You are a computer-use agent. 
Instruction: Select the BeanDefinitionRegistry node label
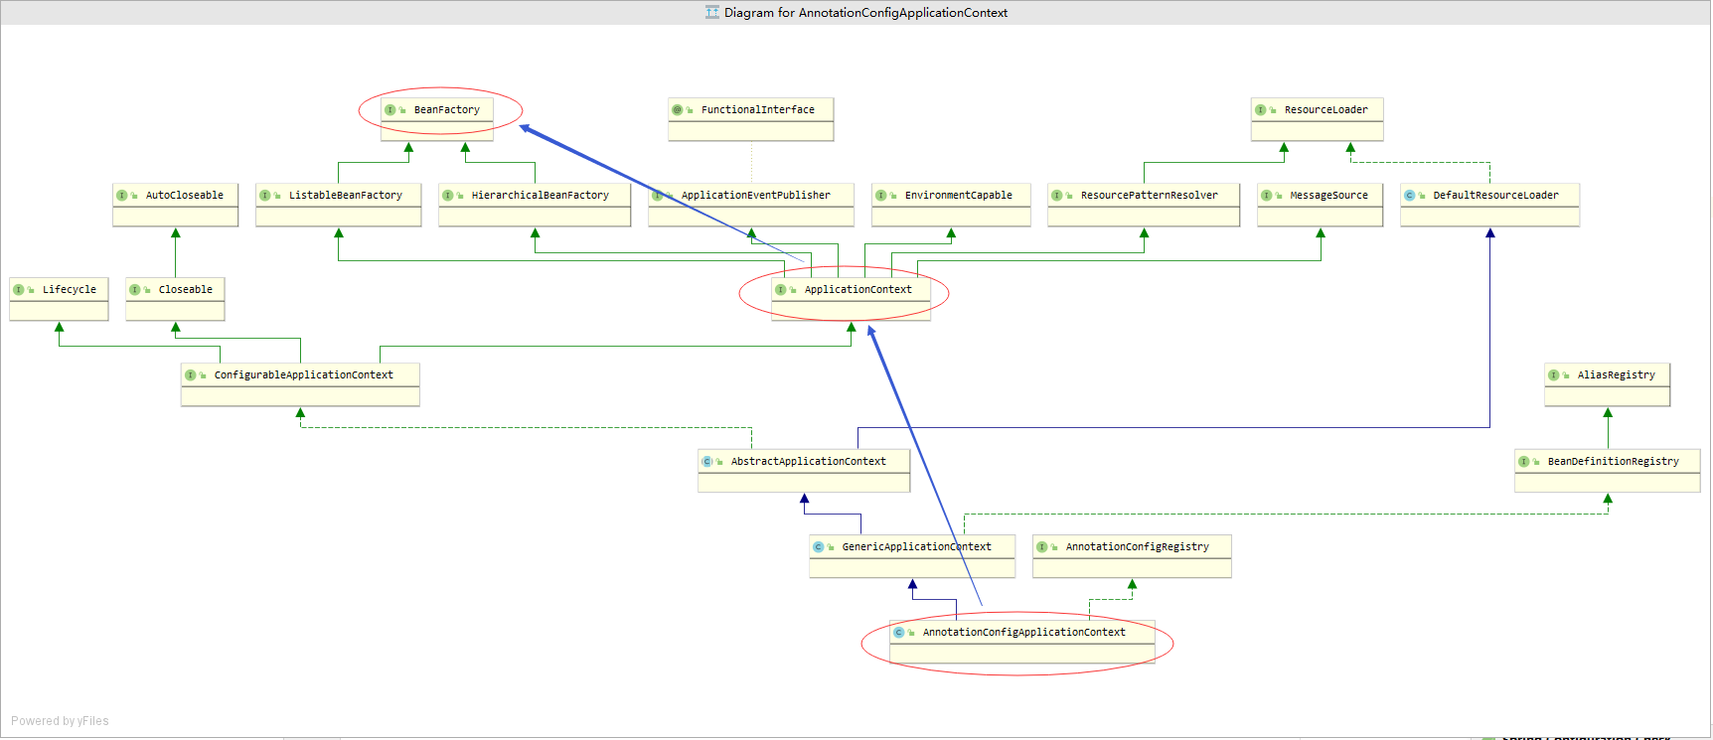coord(1614,462)
